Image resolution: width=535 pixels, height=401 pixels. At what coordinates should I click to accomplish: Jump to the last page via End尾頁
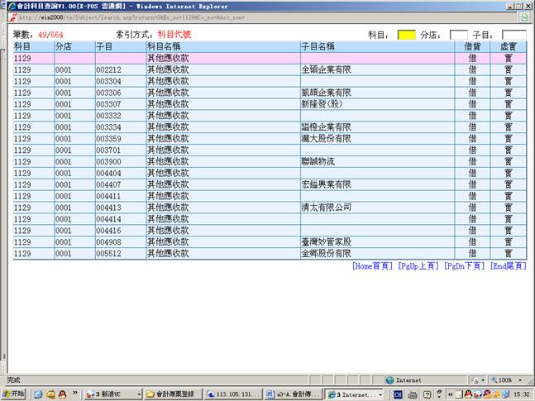coord(508,266)
